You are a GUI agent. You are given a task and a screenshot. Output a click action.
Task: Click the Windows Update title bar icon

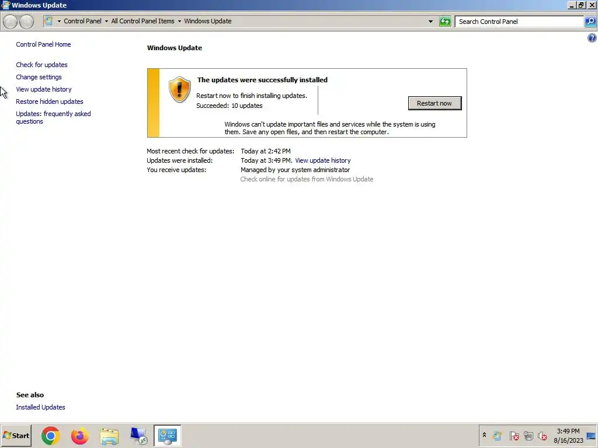point(5,5)
